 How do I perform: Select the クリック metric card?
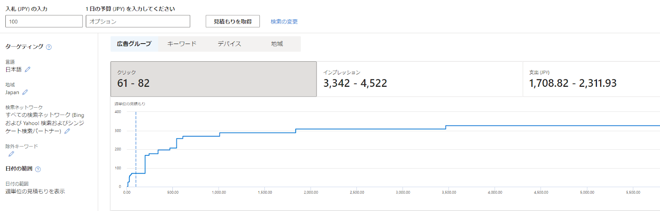click(213, 79)
